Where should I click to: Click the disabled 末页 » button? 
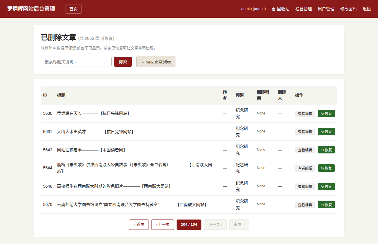tap(239, 225)
